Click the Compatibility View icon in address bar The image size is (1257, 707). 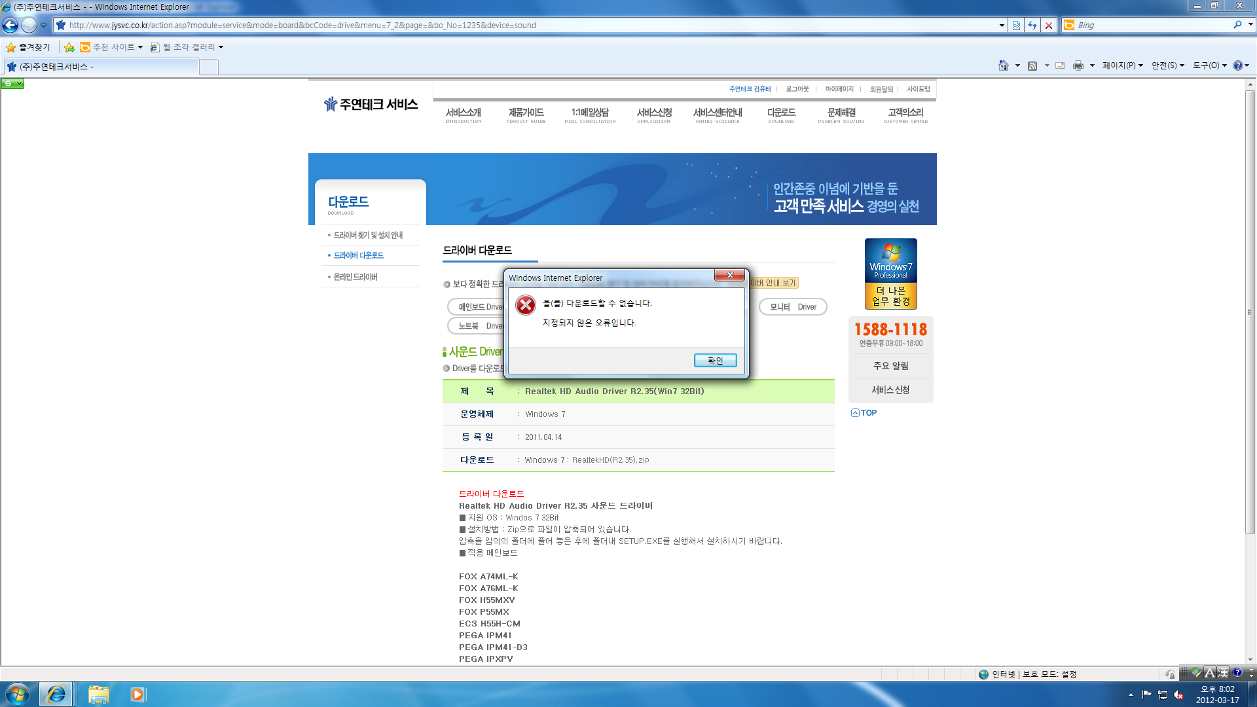(1016, 25)
